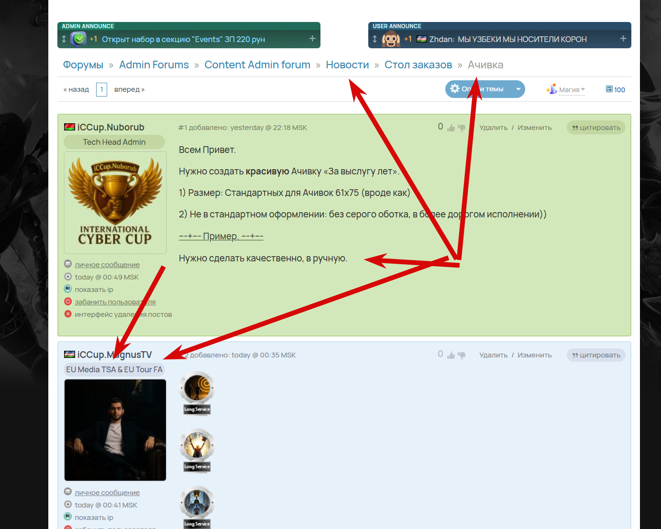Screen dimensions: 661x529
Task: Click iCCup.MagnusTV's avatar photo
Action: point(115,430)
